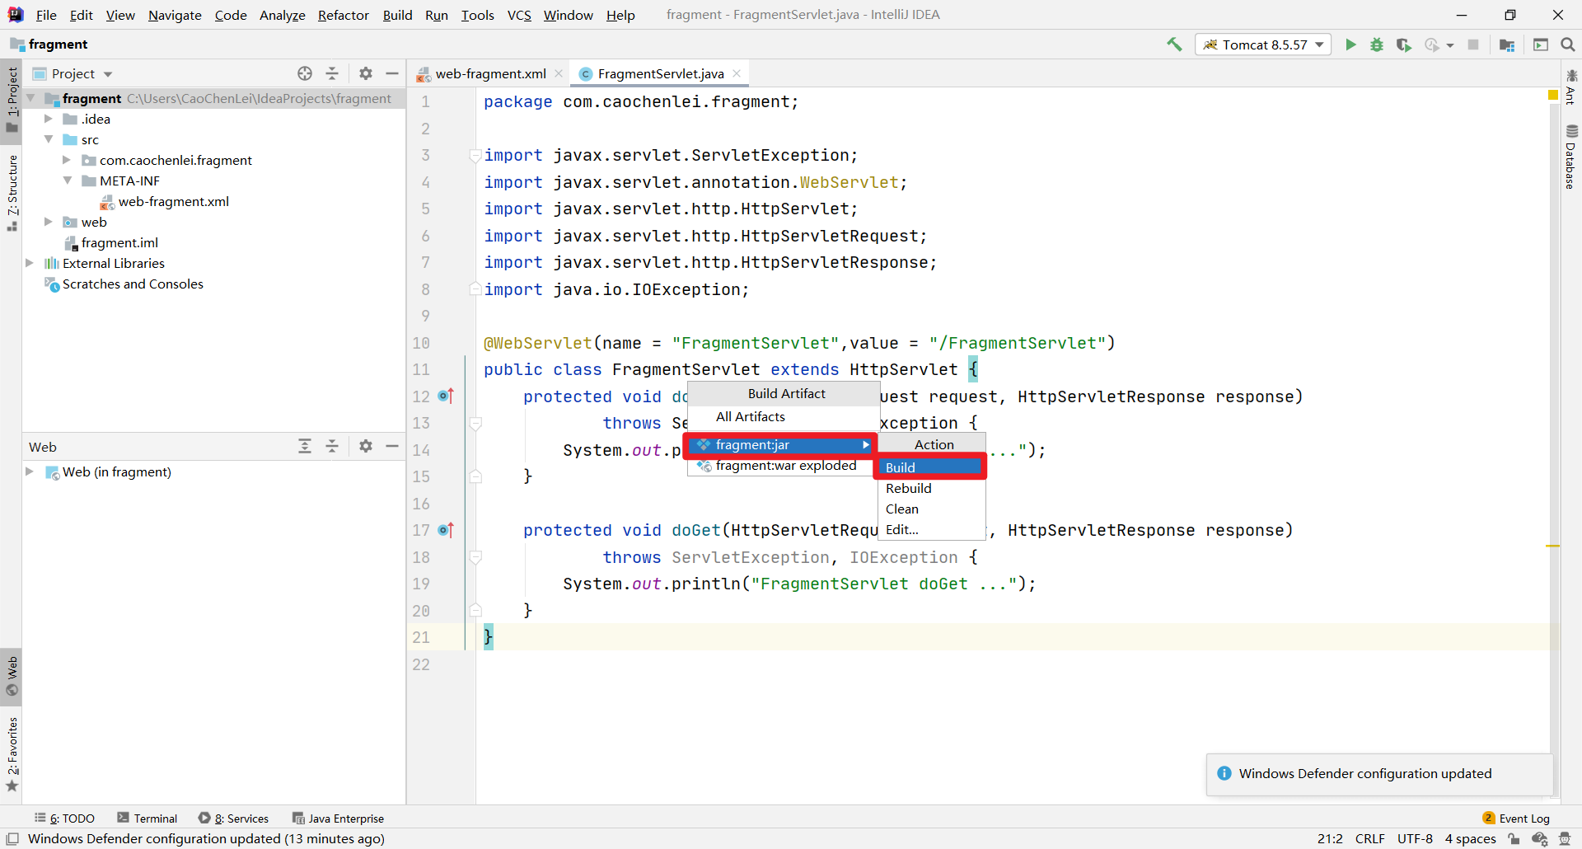Screen dimensions: 1582x849
Task: Open Search Everywhere magnifier icon
Action: [1568, 45]
